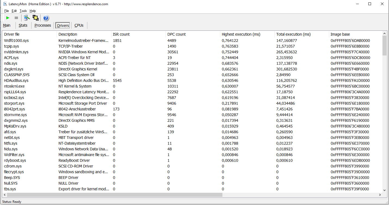Select the ntoskrnl.exe driver row

[192, 86]
